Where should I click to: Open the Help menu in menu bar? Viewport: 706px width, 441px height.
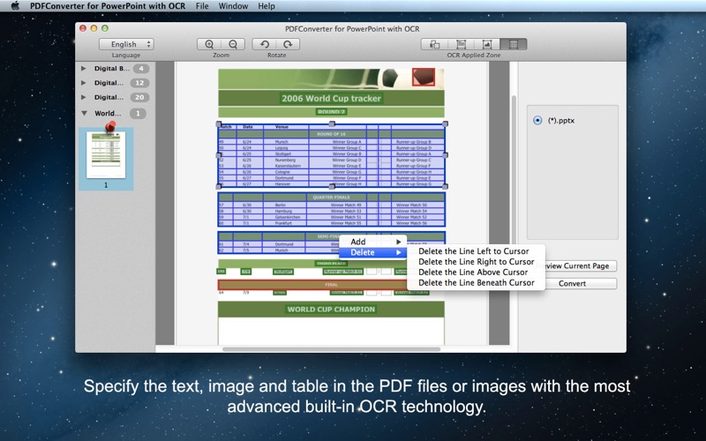pos(267,6)
